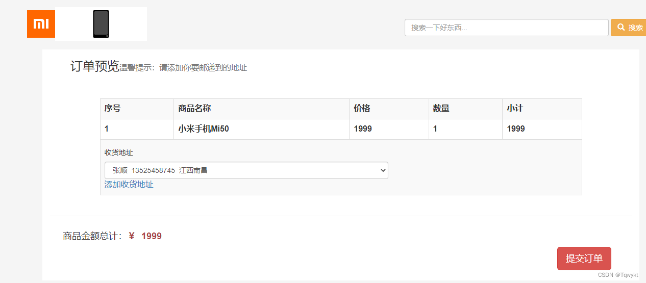Submit order with 提交订单 button

coord(584,259)
